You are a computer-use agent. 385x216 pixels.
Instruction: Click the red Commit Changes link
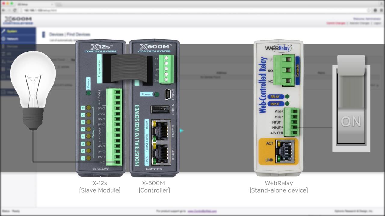[336, 23]
